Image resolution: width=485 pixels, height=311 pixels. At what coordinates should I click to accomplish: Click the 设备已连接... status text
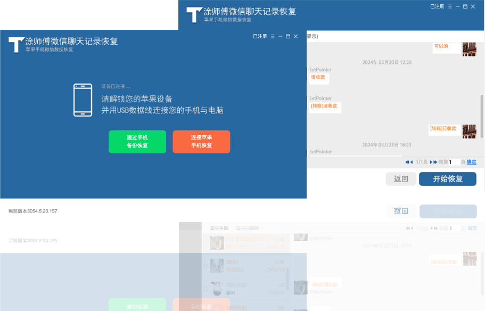tap(116, 86)
